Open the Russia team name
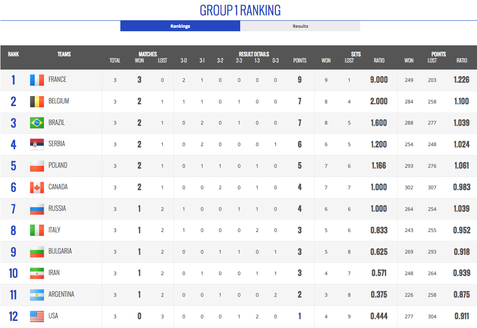477x328 pixels. pos(57,209)
